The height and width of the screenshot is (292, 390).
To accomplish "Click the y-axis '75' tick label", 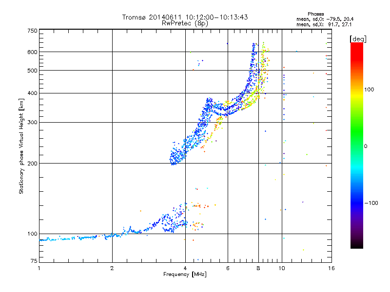I will [x=34, y=261].
